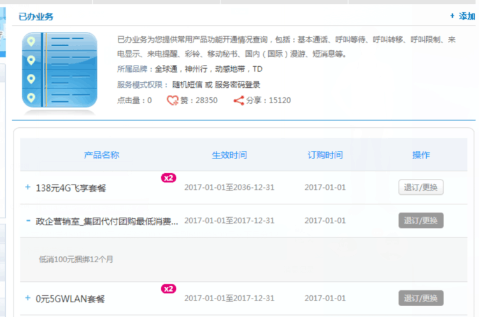Click the 生效时间 column header
Image resolution: width=479 pixels, height=317 pixels.
pos(229,155)
